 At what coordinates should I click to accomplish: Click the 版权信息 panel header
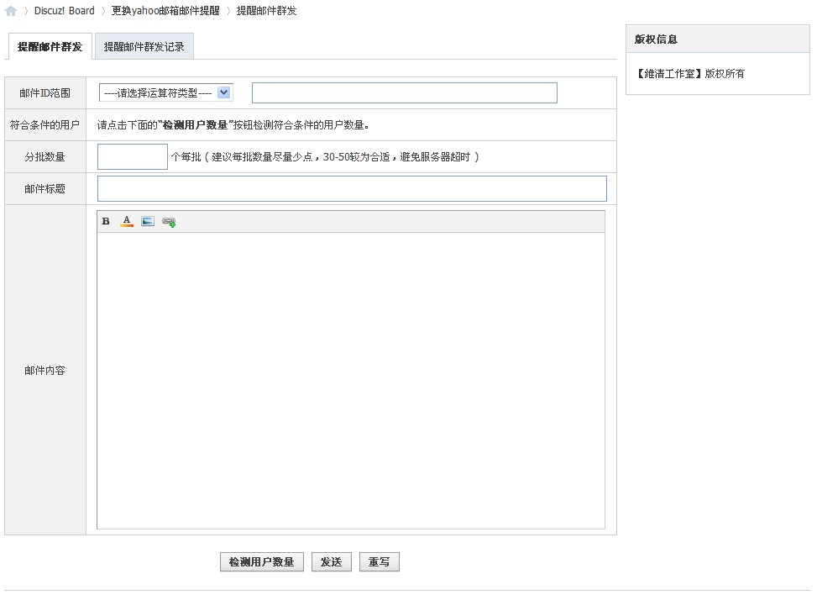tap(717, 39)
